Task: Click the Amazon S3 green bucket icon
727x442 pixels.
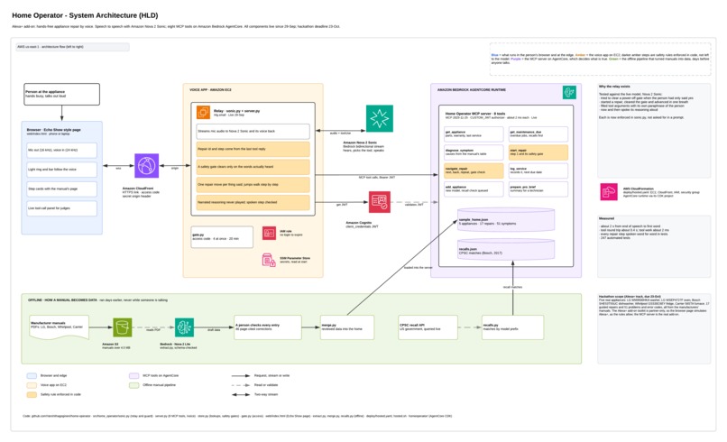Action: tap(123, 327)
